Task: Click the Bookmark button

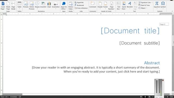Action: [x=79, y=5]
